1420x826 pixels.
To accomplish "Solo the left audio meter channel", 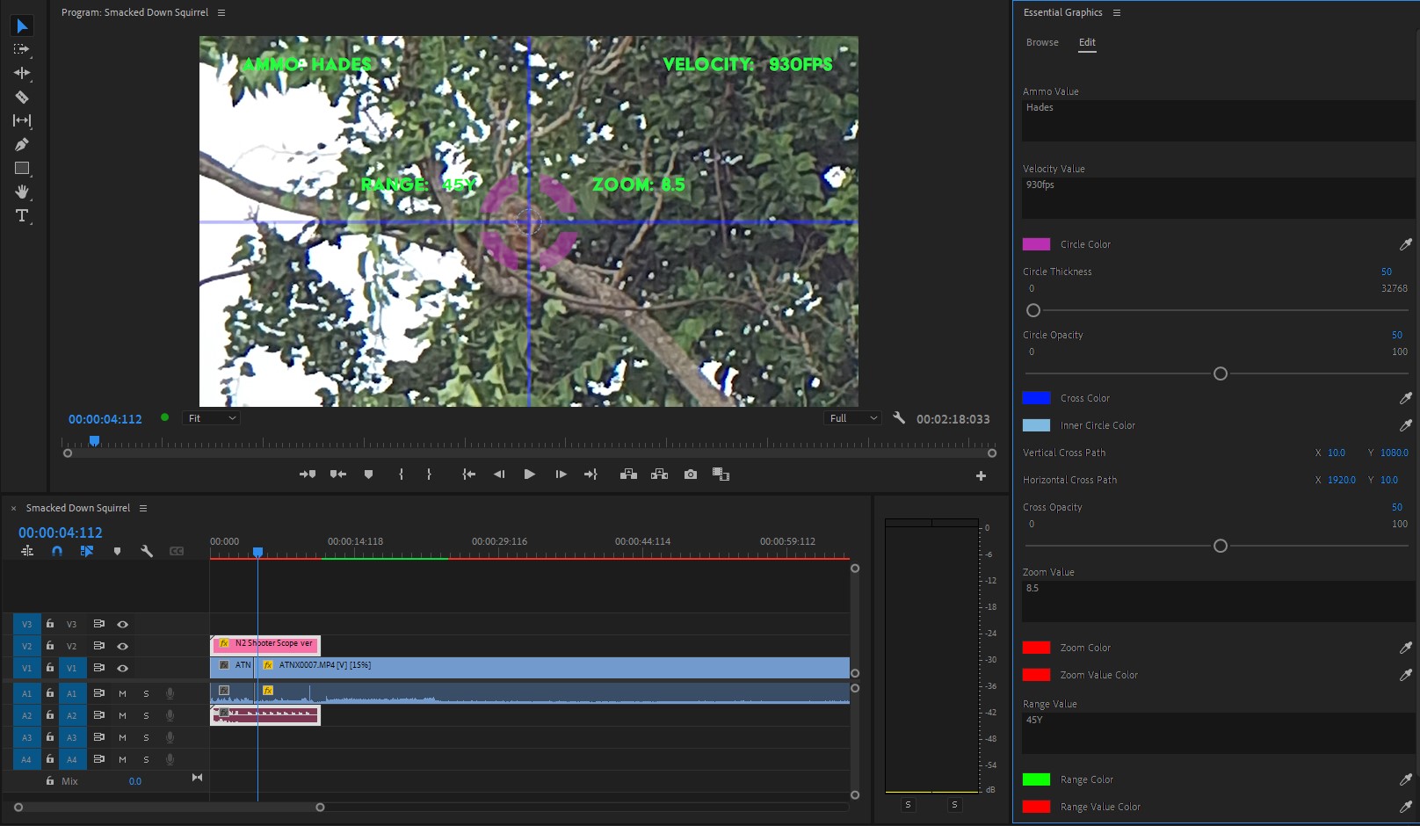I will click(908, 805).
